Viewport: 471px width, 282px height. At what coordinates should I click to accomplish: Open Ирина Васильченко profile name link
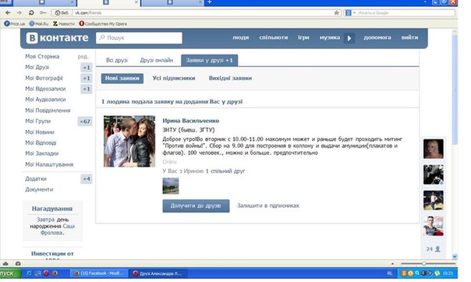(x=191, y=121)
